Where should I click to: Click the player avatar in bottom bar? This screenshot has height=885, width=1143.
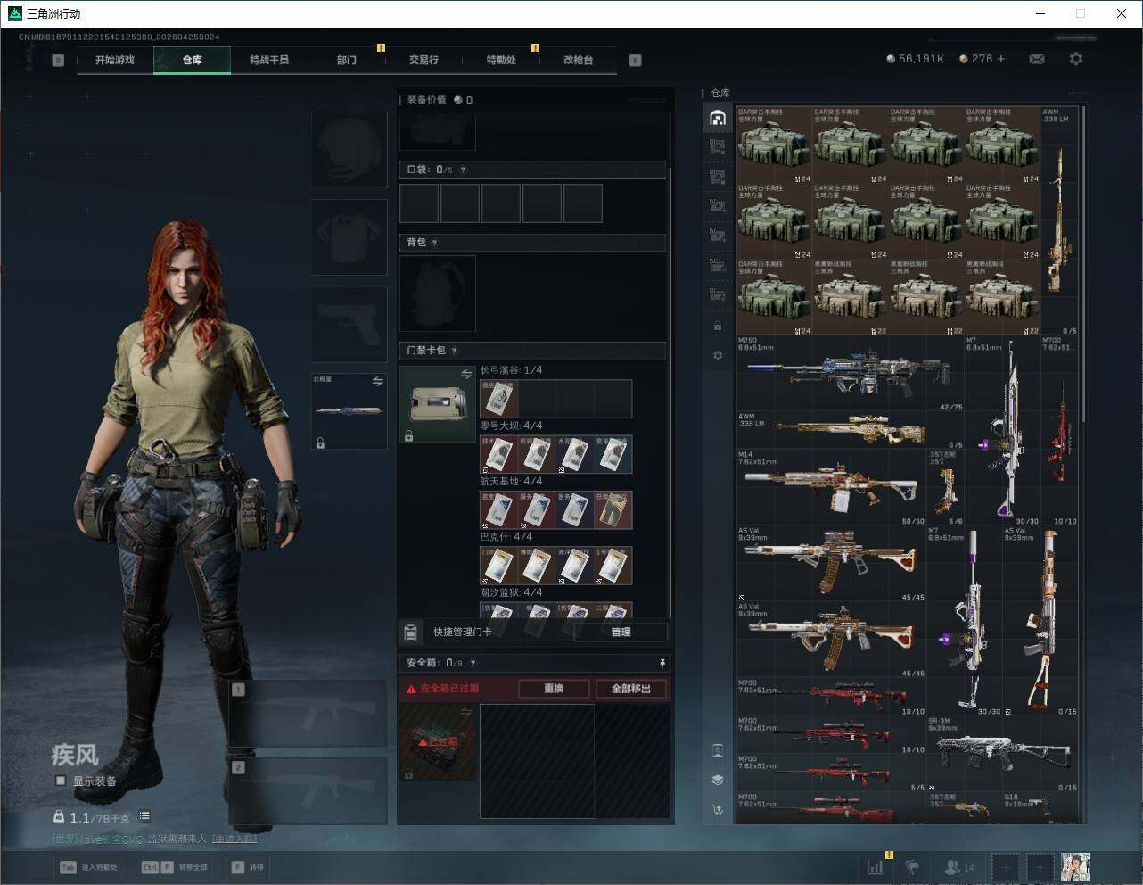point(1075,866)
